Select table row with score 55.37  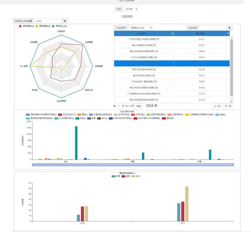(172, 39)
